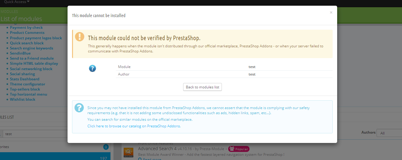Click the light blue help icon in info box
This screenshot has width=402, height=160.
[x=79, y=108]
